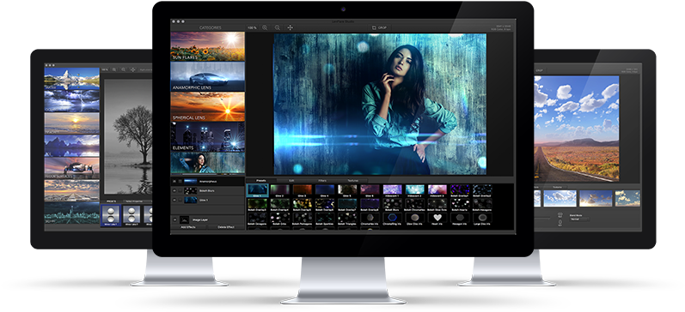Select the pan tool in left window
Screen dimensions: 685x312
click(x=133, y=69)
